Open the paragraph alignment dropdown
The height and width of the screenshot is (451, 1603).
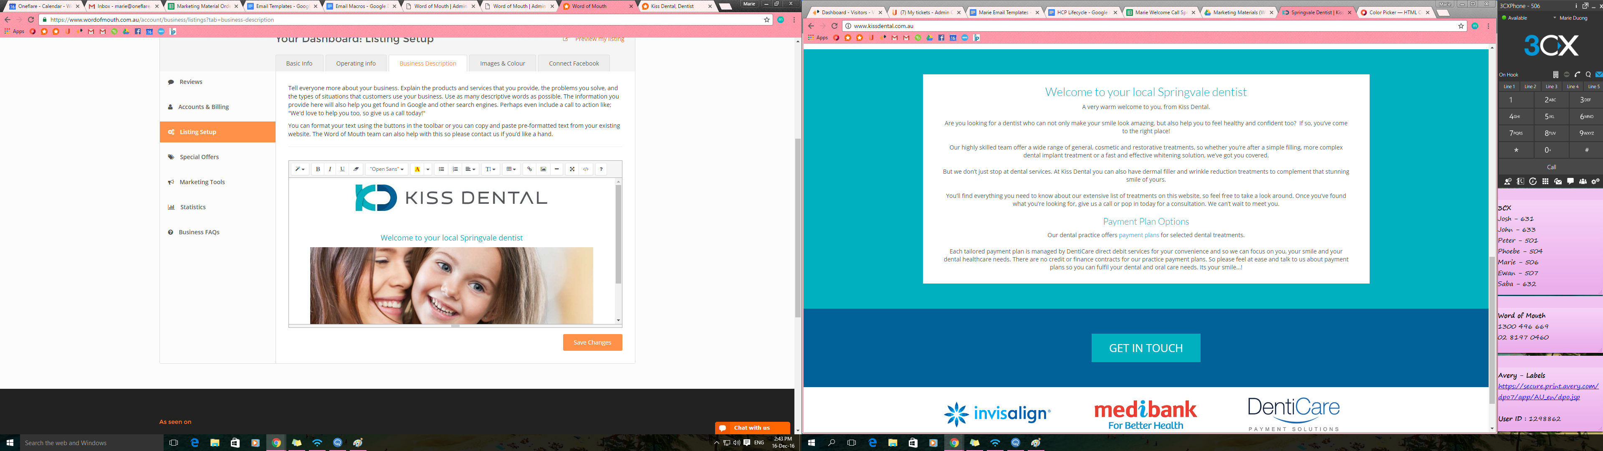pyautogui.click(x=470, y=170)
